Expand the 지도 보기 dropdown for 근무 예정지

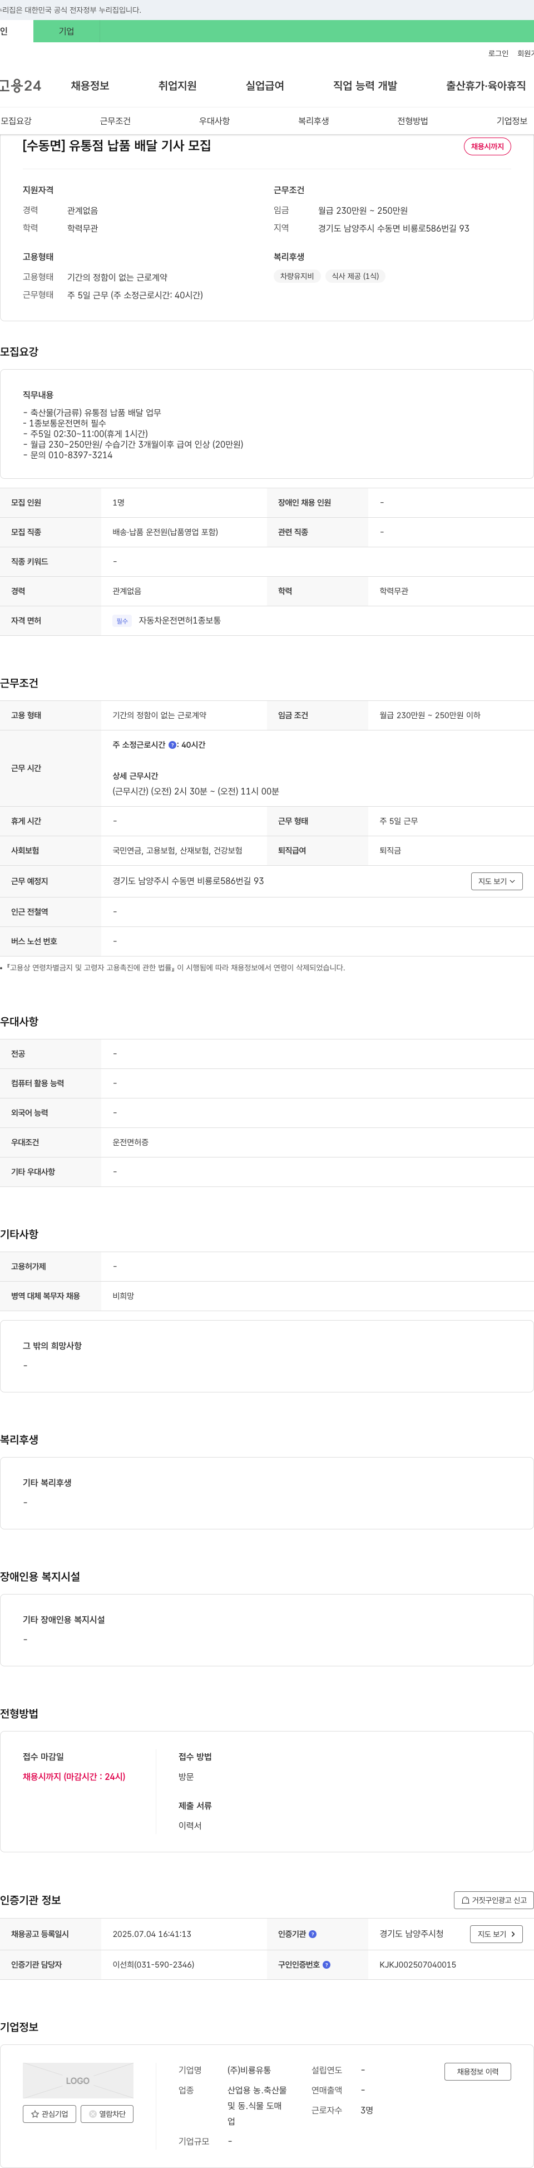(497, 881)
